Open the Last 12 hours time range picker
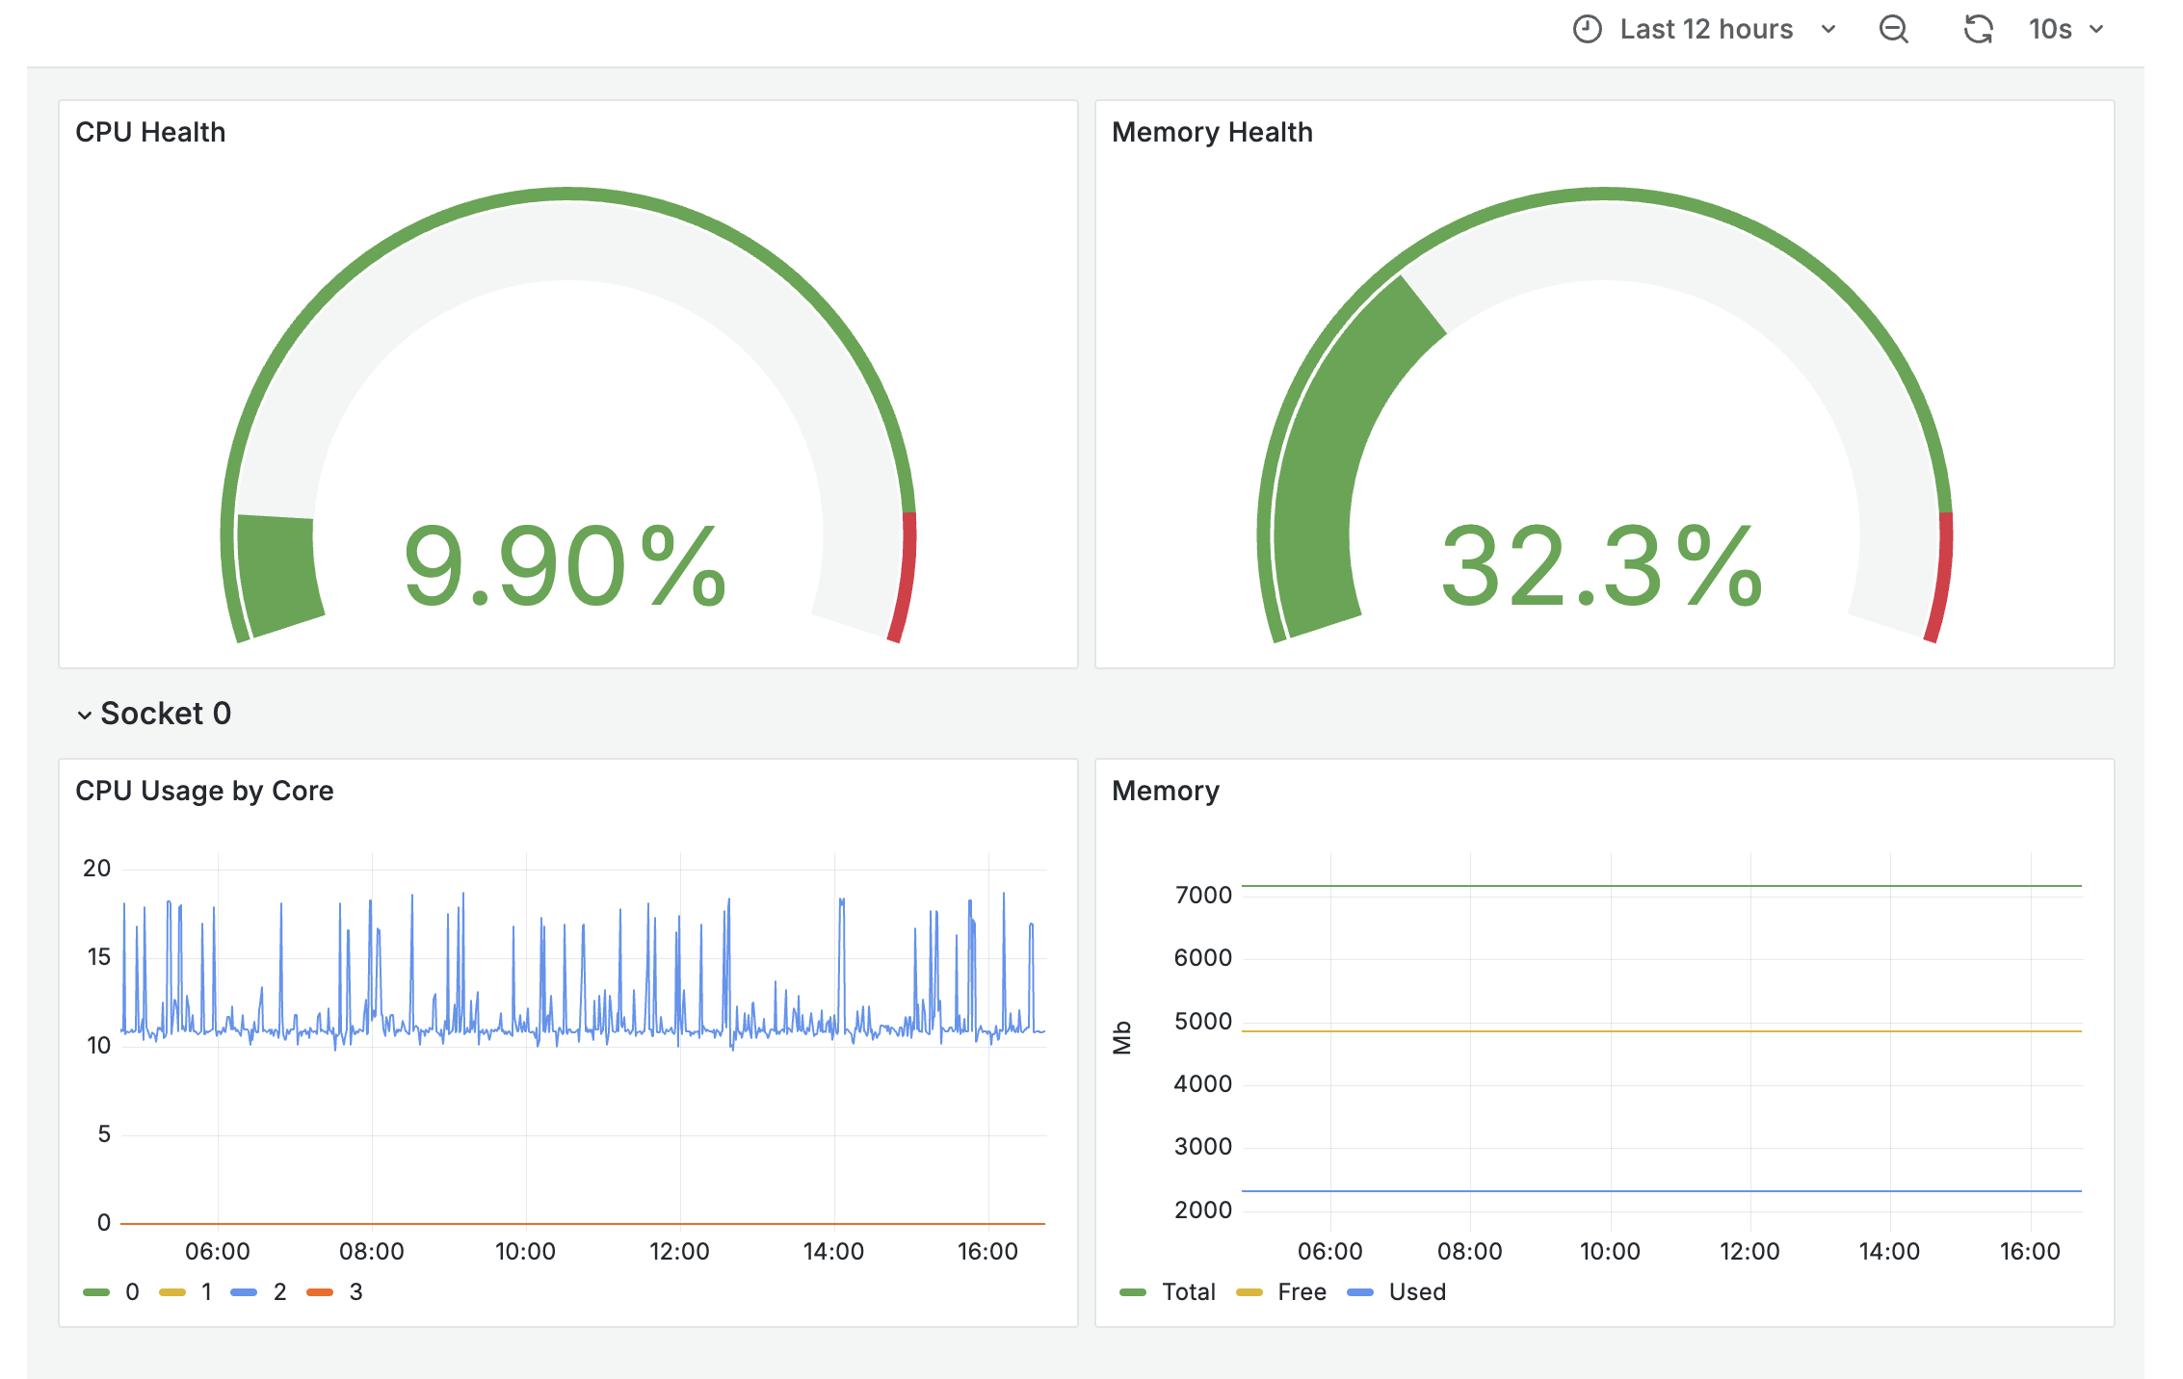2183x1379 pixels. point(1703,29)
